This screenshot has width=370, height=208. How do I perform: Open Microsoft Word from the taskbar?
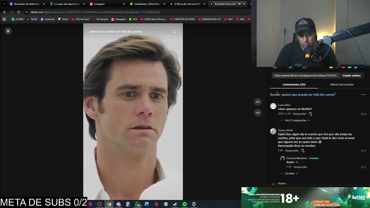tap(147, 204)
